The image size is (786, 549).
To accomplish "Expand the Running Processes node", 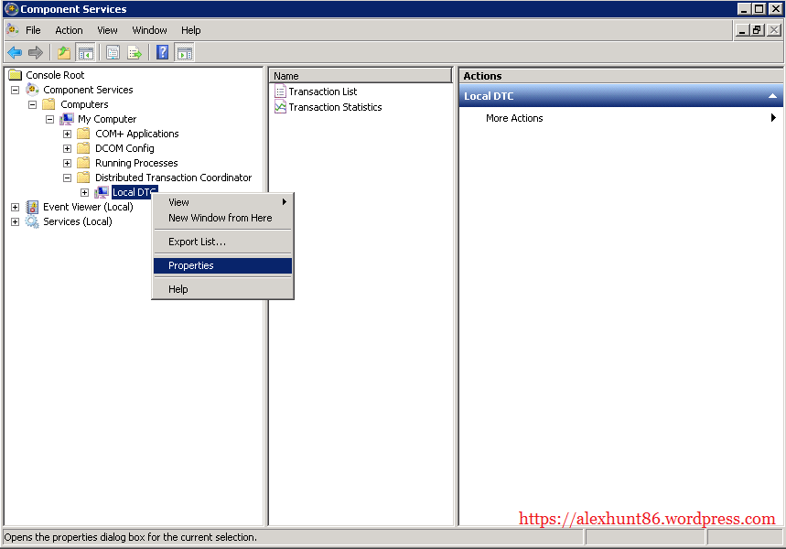I will coord(67,163).
